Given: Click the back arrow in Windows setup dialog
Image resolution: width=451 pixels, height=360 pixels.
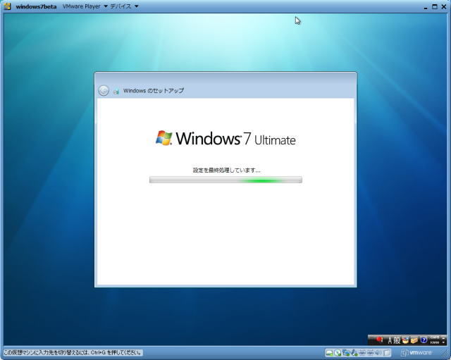Looking at the screenshot, I should [104, 90].
